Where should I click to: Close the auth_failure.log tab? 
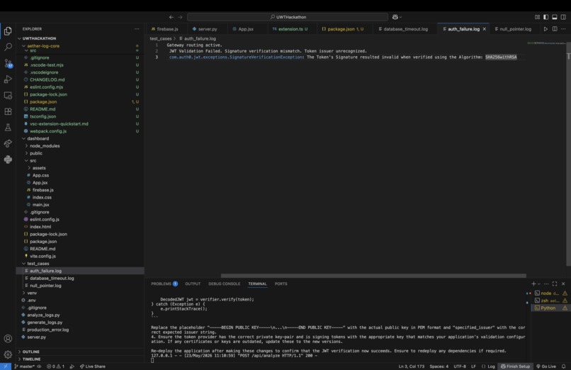(x=485, y=29)
